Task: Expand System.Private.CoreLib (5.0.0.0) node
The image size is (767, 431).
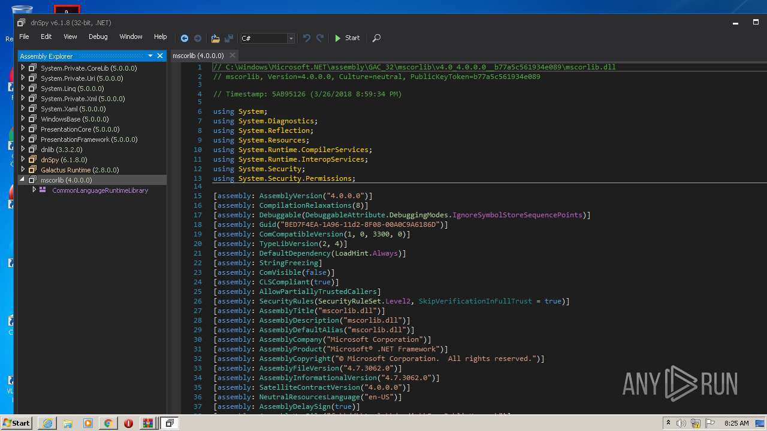Action: 23,68
